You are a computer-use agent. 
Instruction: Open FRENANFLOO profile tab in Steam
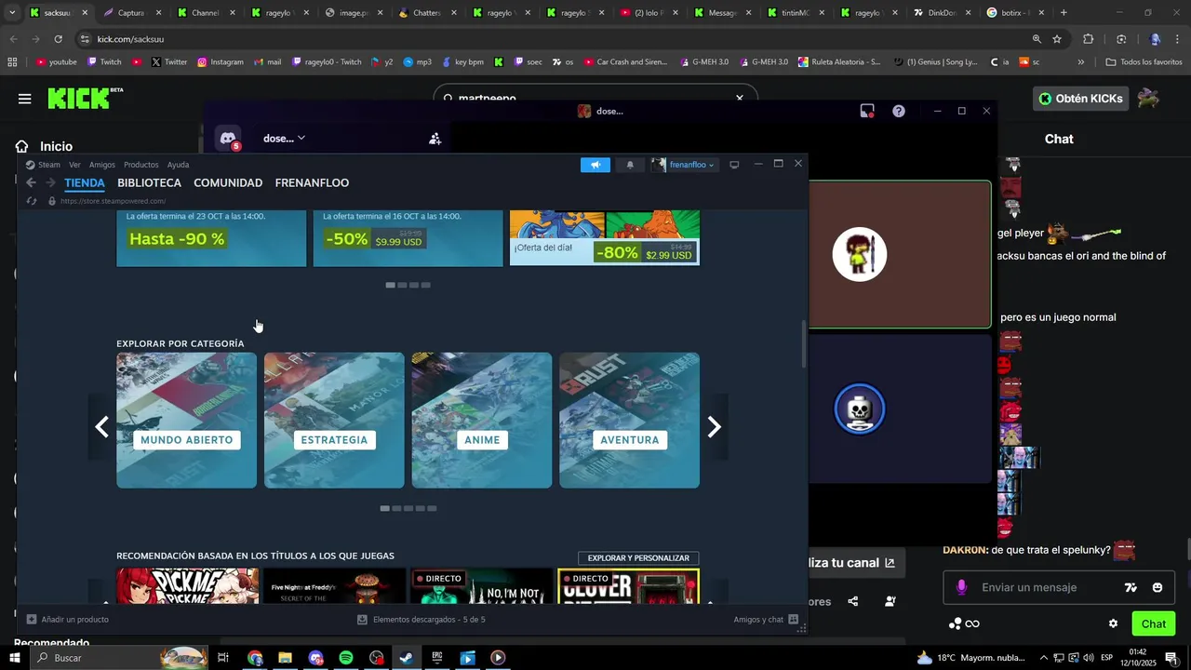[312, 183]
